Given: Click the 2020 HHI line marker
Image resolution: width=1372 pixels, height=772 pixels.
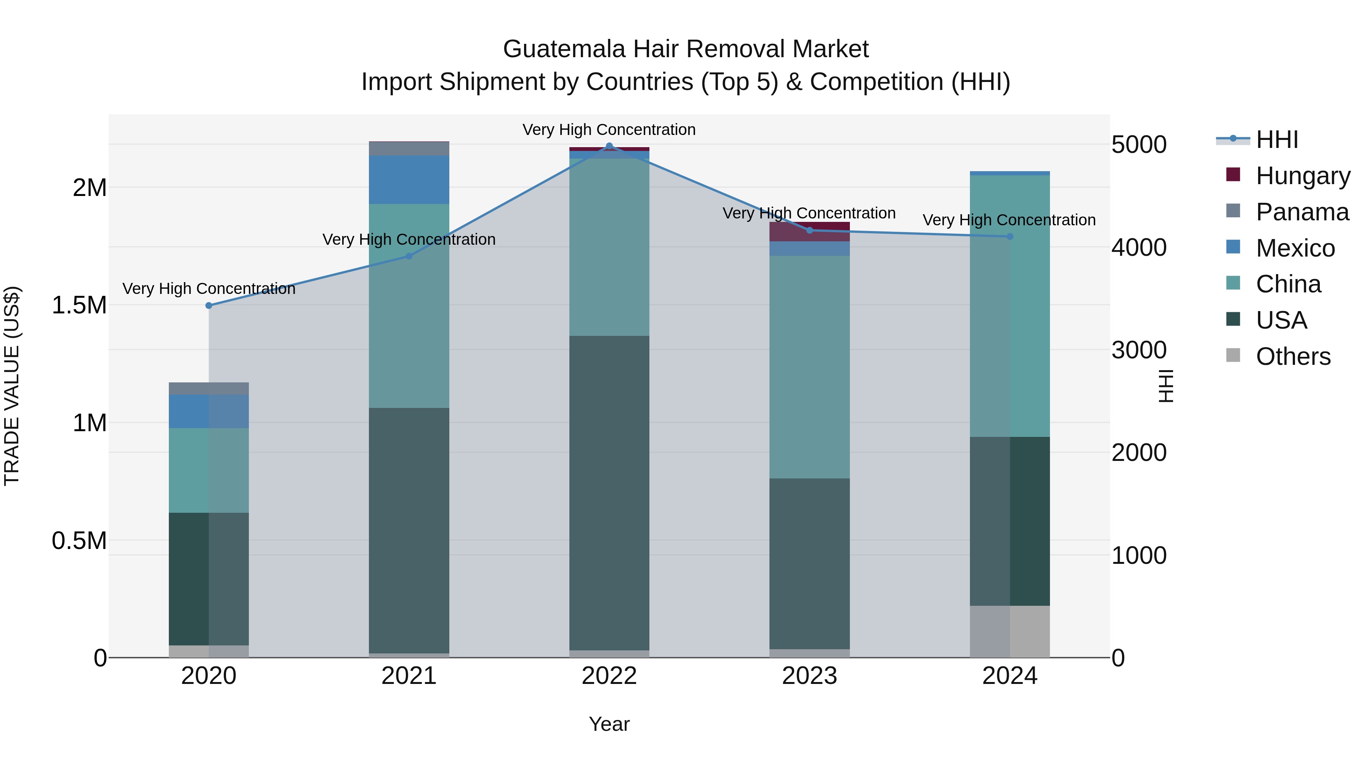Looking at the screenshot, I should coord(209,305).
